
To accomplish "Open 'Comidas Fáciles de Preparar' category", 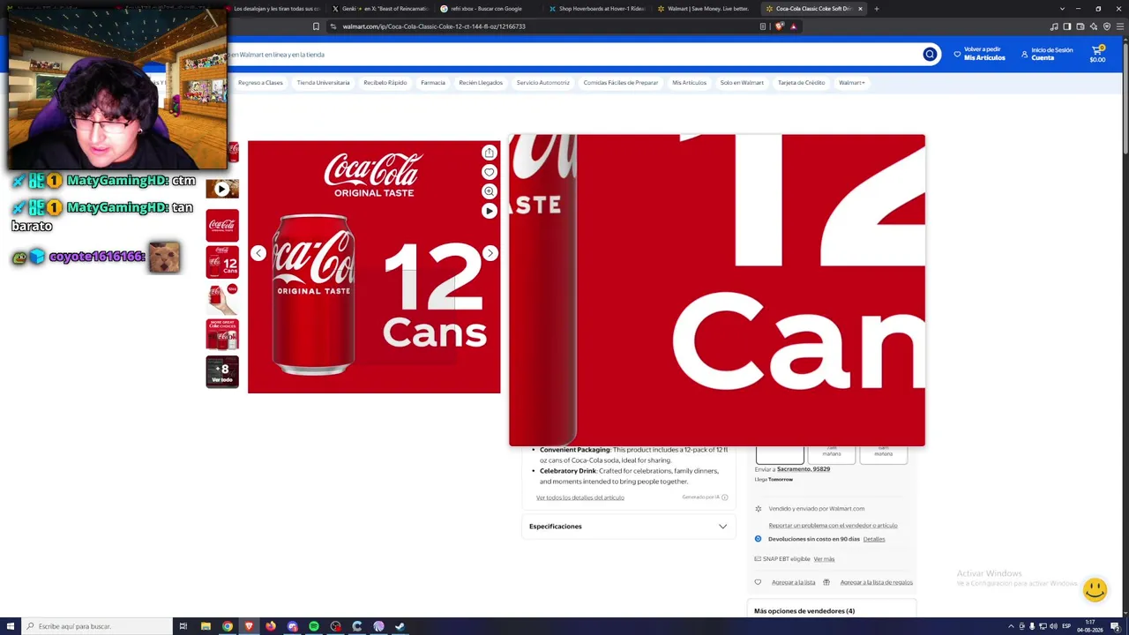I will point(621,83).
